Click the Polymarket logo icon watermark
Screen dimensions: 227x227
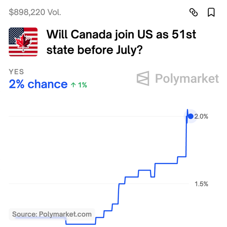(143, 78)
